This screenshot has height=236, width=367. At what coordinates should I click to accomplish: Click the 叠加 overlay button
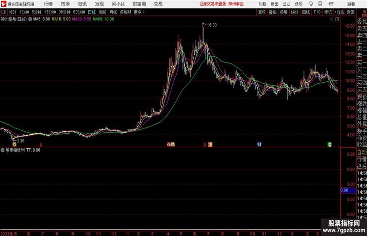point(273,12)
